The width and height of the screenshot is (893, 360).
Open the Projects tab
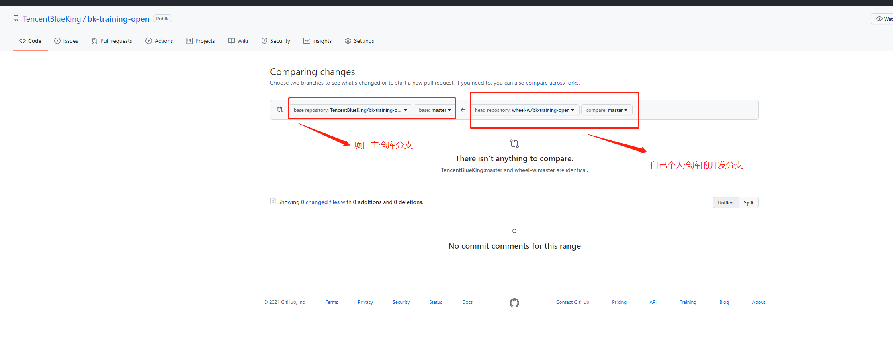tap(201, 41)
